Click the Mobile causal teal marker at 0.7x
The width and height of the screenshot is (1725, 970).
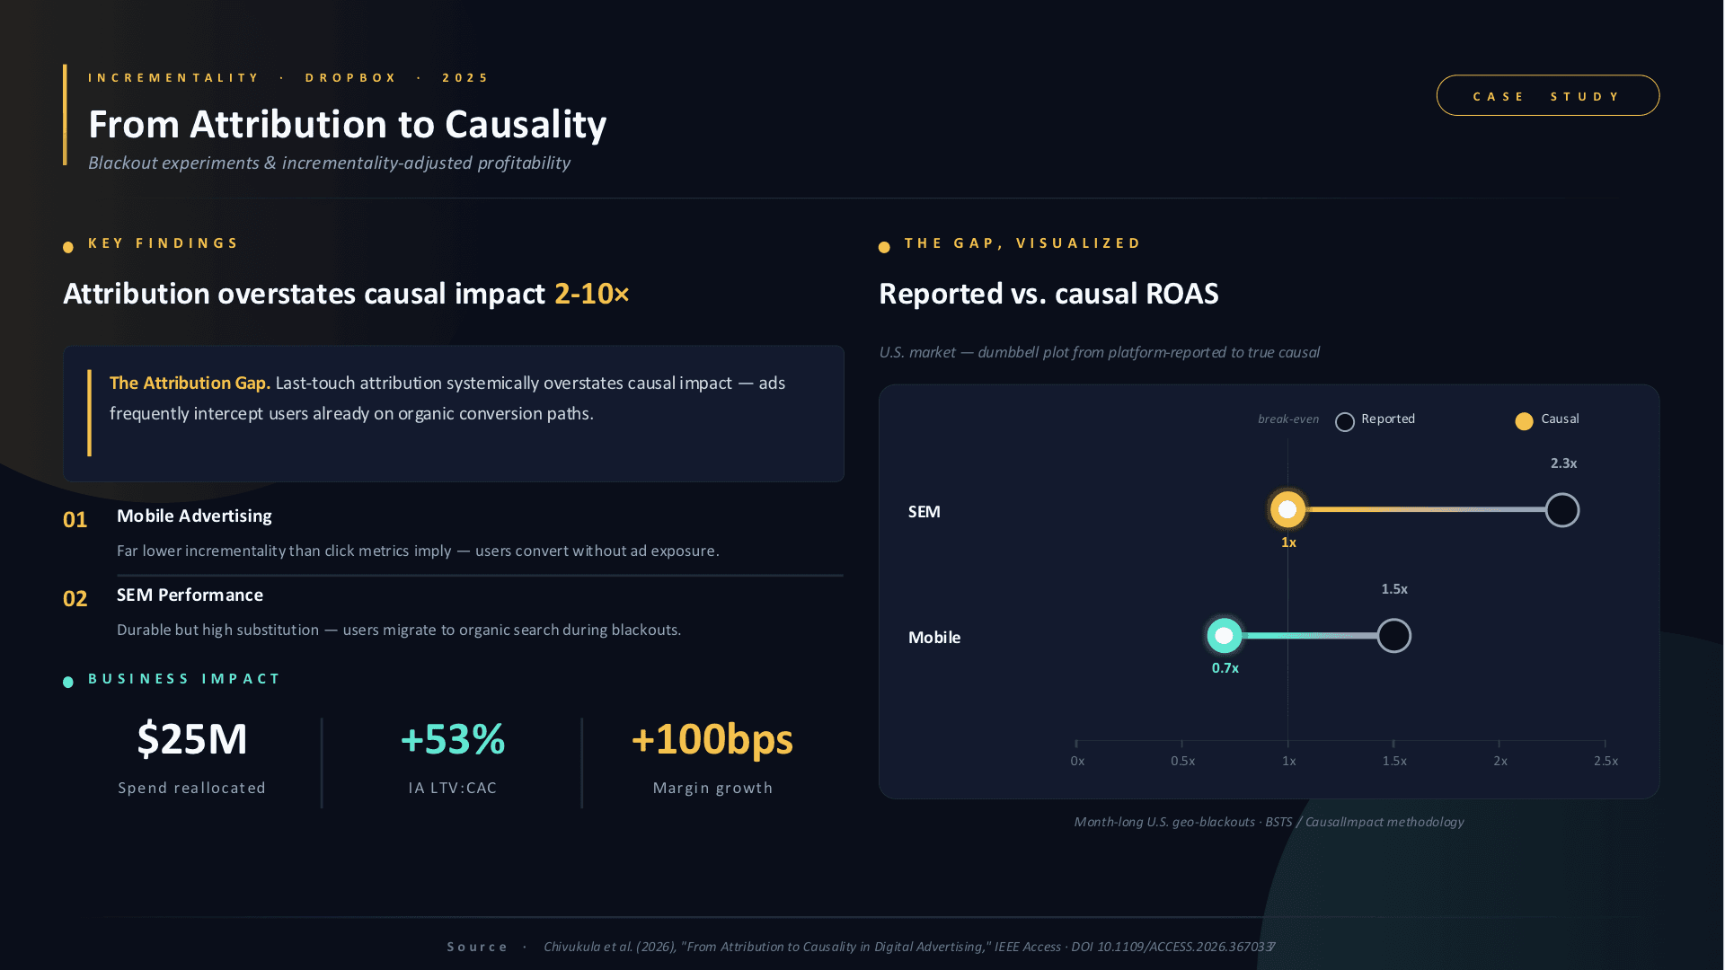tap(1224, 635)
